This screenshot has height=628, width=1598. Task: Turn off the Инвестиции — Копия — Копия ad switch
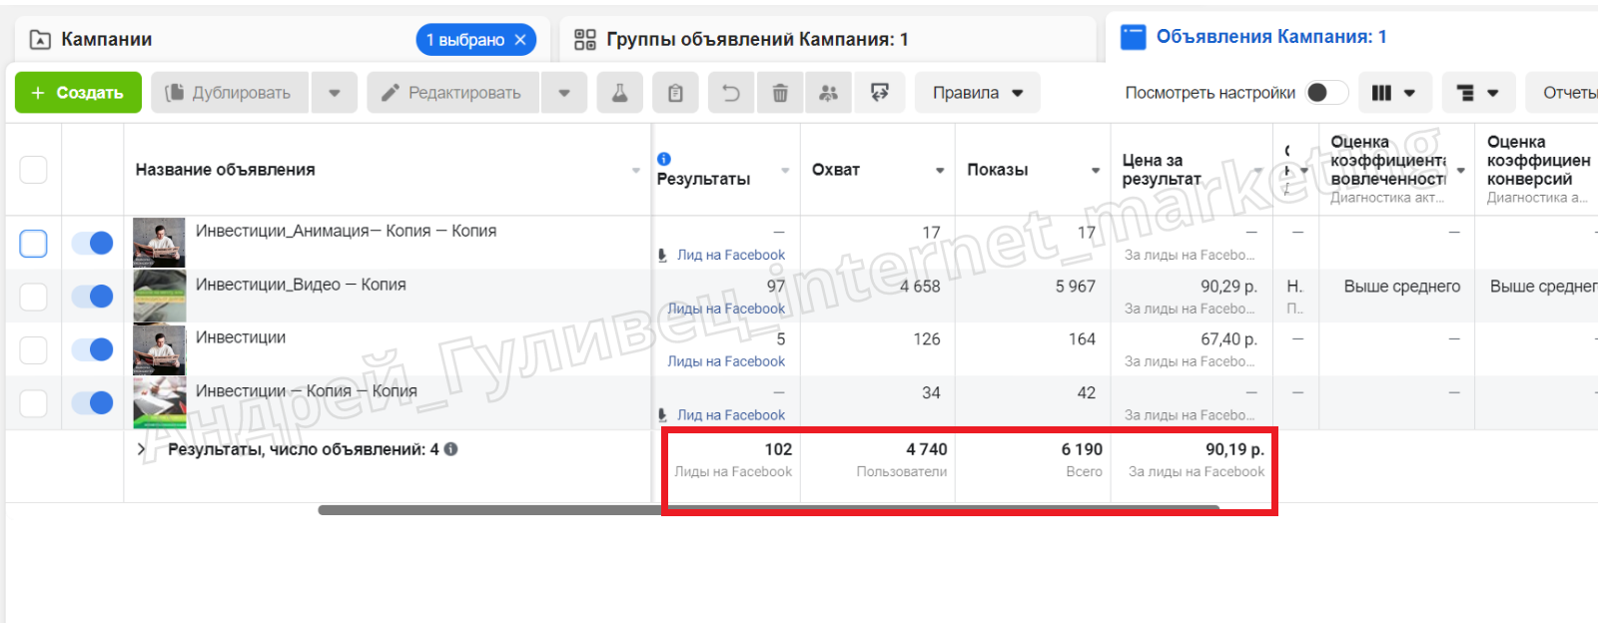coord(93,403)
